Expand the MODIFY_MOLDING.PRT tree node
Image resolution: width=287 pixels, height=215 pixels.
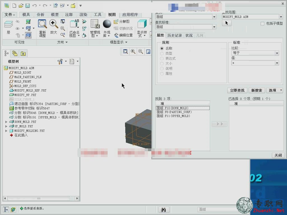(6, 131)
